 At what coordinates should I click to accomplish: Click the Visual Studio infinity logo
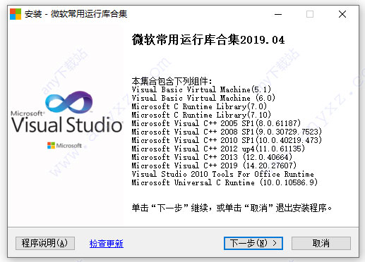tap(68, 102)
